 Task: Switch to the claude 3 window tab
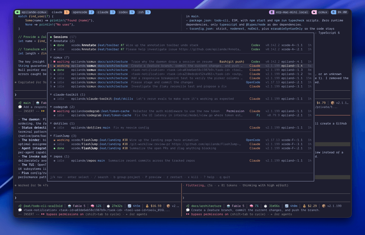(x=106, y=12)
